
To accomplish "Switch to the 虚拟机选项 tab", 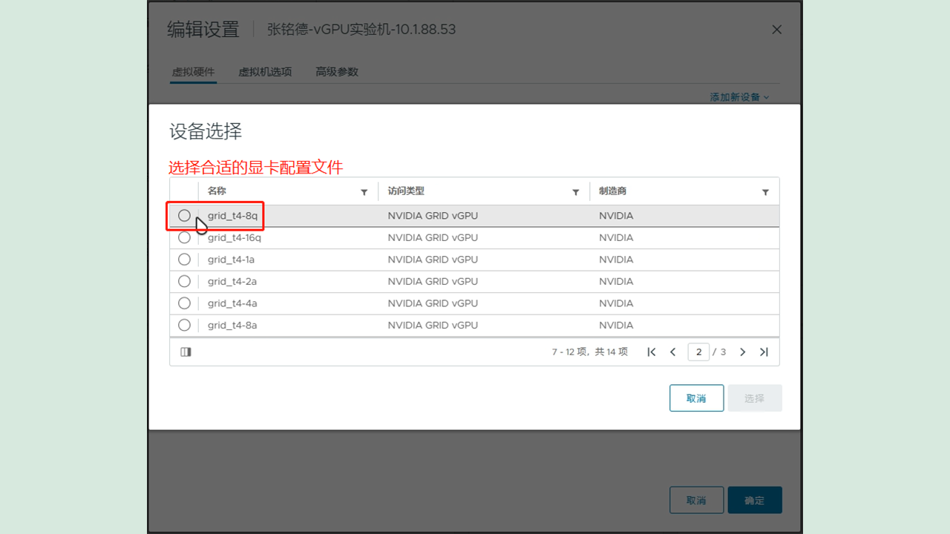I will [x=265, y=72].
